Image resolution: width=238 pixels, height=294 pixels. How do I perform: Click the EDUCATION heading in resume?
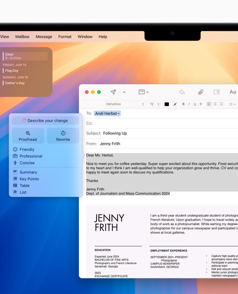pyautogui.click(x=102, y=250)
